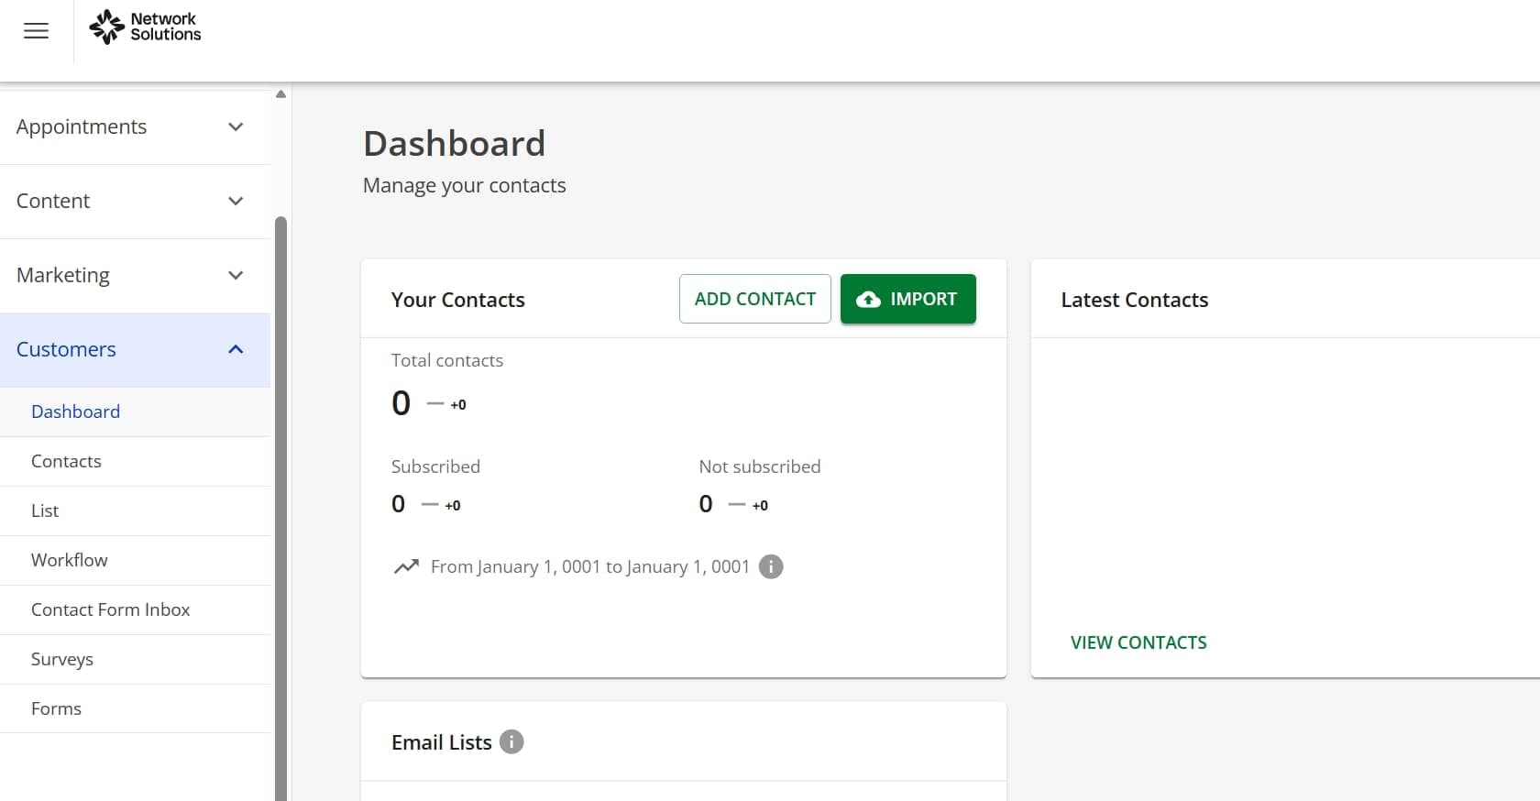Click the Latest Contacts heading

click(x=1135, y=300)
